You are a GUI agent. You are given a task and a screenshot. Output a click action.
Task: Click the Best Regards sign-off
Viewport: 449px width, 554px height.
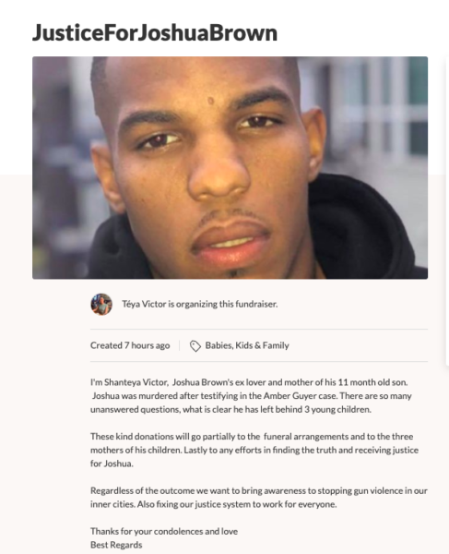116,545
